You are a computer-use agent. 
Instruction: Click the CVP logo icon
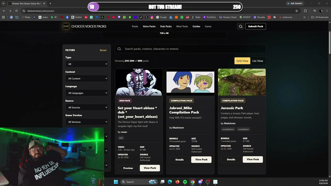tap(66, 26)
